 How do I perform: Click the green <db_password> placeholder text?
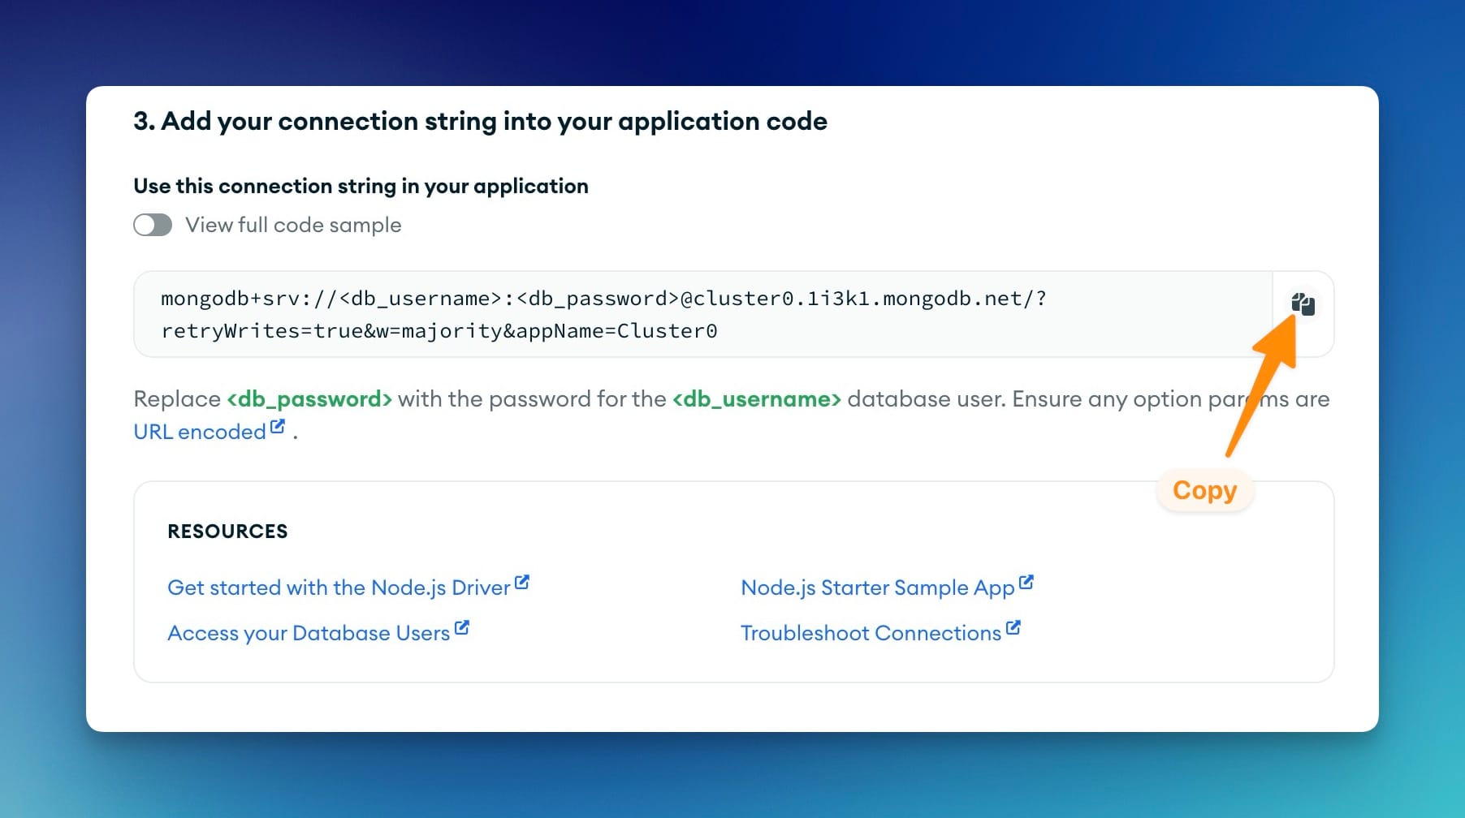pyautogui.click(x=309, y=398)
